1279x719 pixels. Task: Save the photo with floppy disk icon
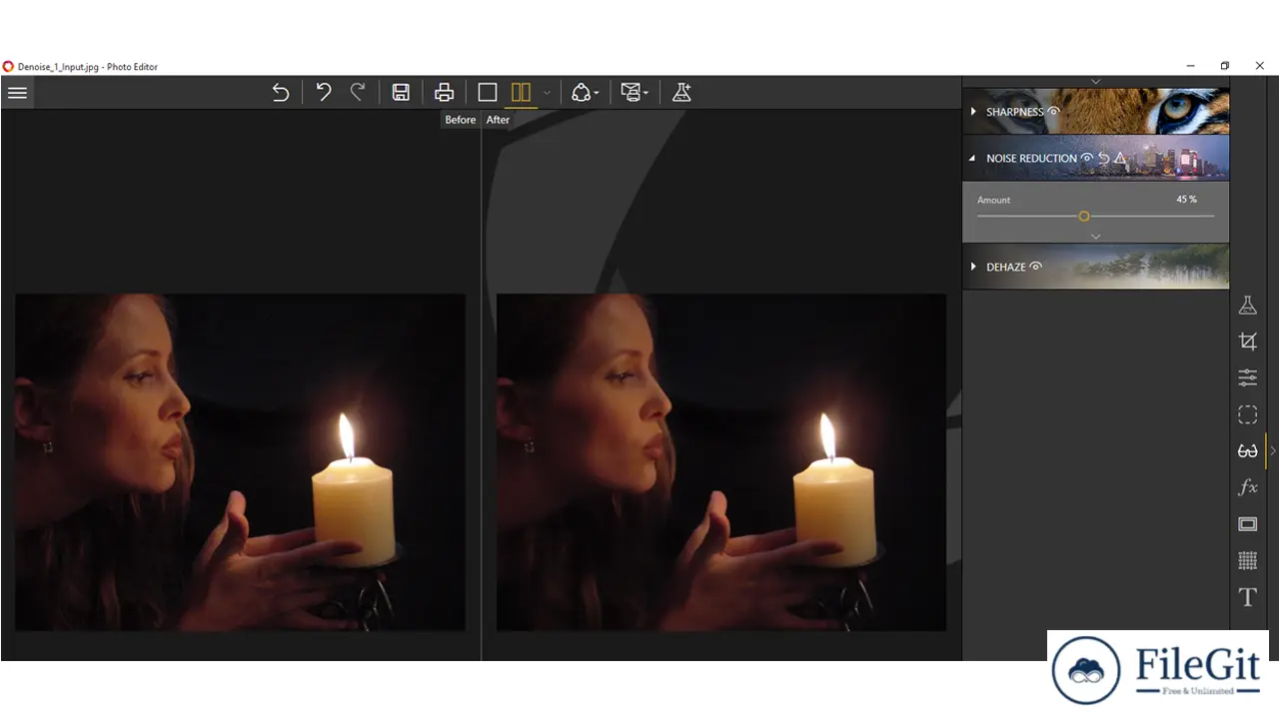(x=401, y=93)
